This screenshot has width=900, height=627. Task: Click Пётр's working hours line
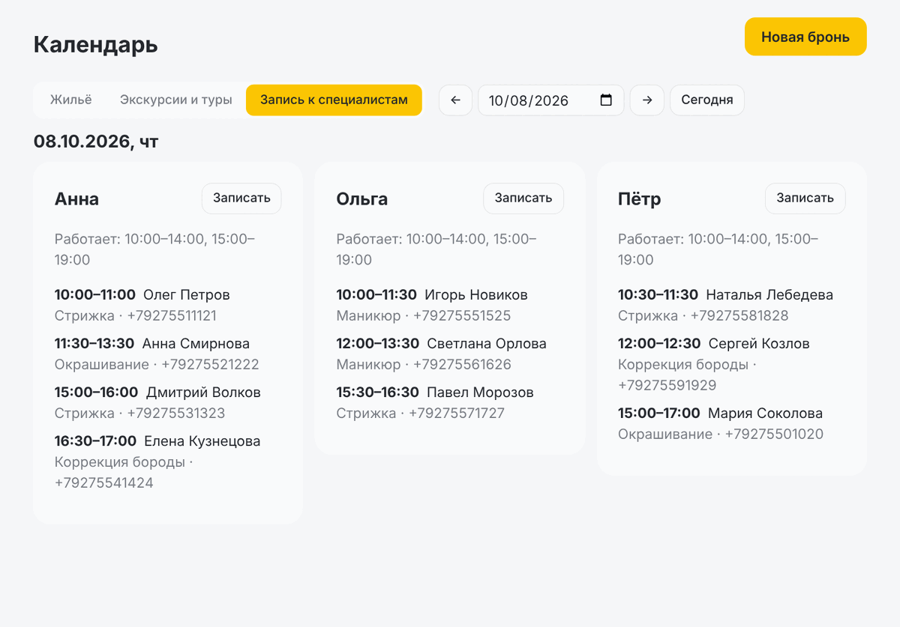point(732,249)
